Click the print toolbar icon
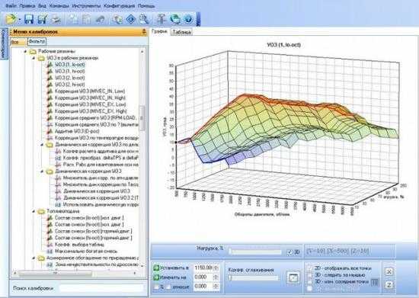Screen dimensions: 419x298 [x=56, y=19]
